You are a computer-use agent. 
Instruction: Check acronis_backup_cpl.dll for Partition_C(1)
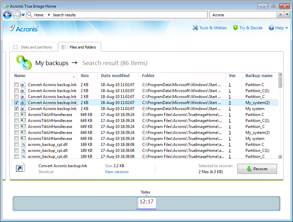(x=17, y=151)
